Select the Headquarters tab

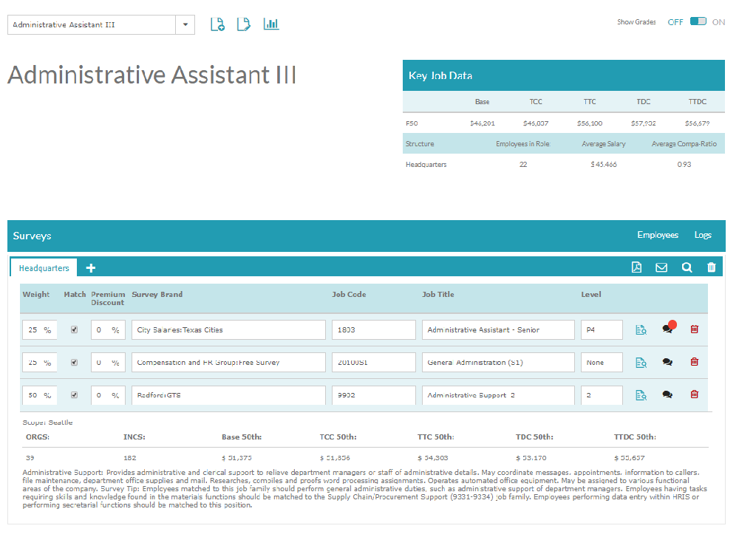click(x=44, y=267)
